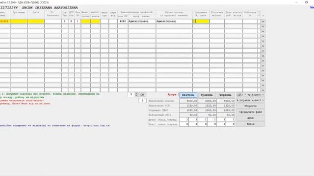Increment the row number spinner up arrow
Image resolution: width=314 pixels, height=176 pixels.
tap(136, 93)
